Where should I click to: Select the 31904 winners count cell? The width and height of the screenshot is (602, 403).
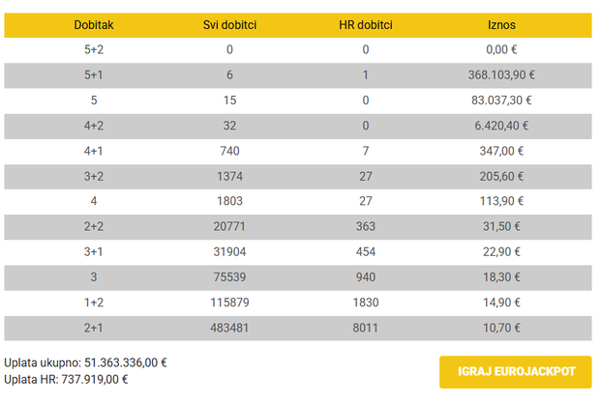pyautogui.click(x=229, y=251)
